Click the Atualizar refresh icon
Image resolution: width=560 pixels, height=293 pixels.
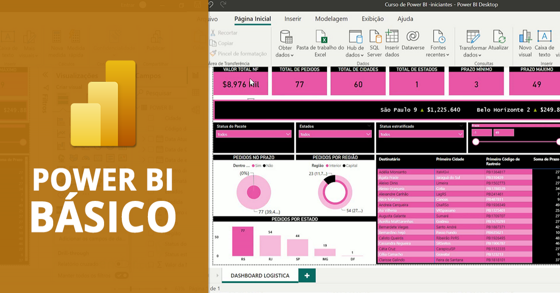point(499,36)
